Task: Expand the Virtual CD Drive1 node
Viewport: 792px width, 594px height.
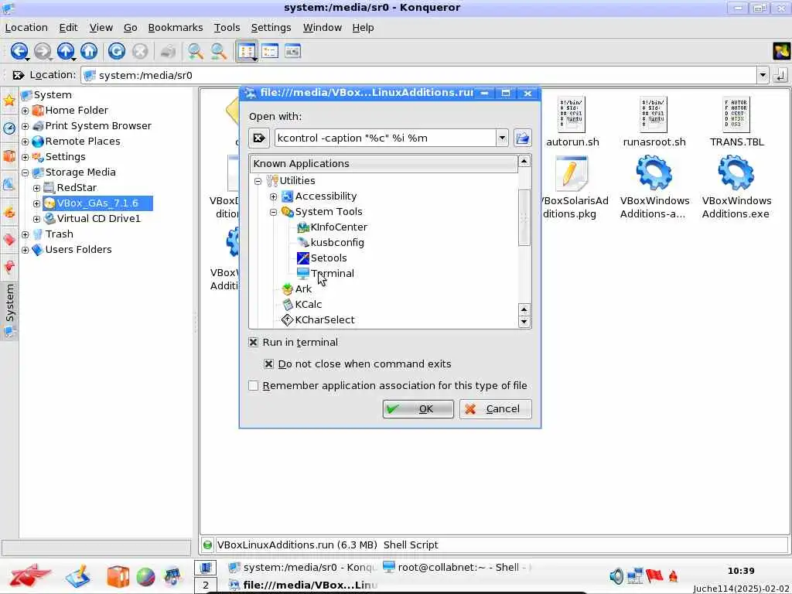Action: [x=37, y=219]
